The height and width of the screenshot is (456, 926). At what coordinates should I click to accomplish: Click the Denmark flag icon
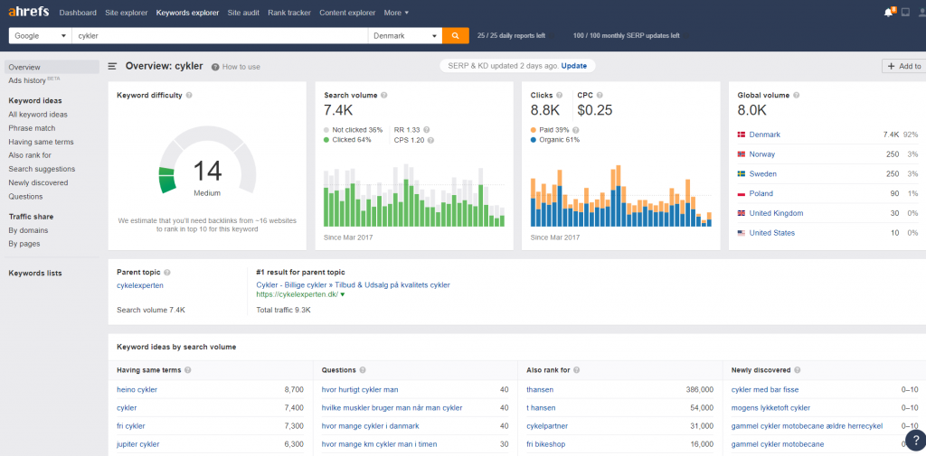742,135
